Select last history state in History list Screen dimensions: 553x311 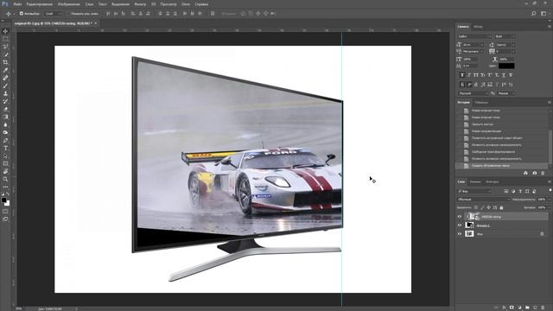pos(502,166)
